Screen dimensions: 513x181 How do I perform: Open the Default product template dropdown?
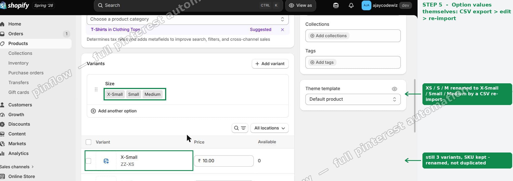pos(353,99)
